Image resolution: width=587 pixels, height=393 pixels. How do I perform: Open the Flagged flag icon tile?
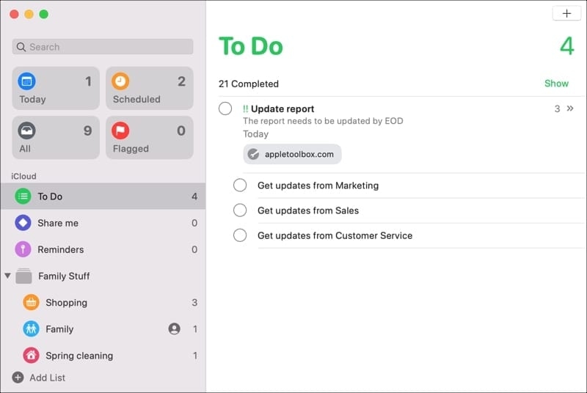pos(120,131)
